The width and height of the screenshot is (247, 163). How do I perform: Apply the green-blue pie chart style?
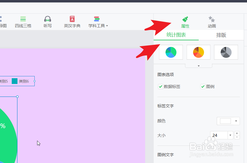[171, 52]
